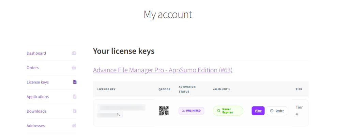
Task: Click the Applications file icon
Action: (75, 97)
